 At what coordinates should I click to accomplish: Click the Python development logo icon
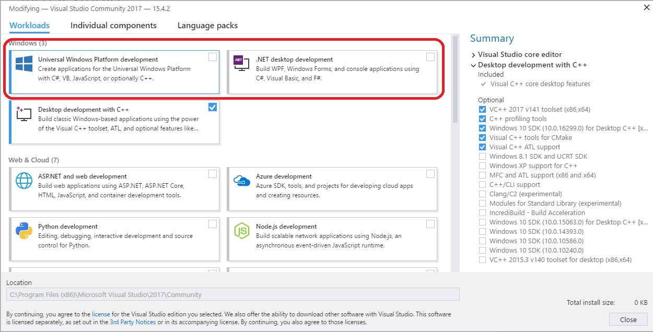point(24,230)
